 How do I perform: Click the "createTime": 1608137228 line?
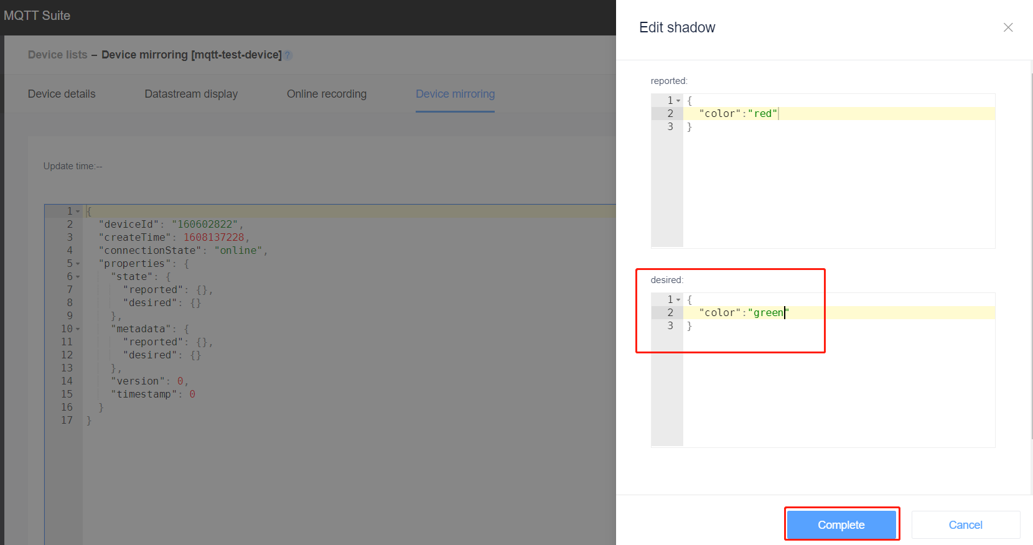coord(174,237)
